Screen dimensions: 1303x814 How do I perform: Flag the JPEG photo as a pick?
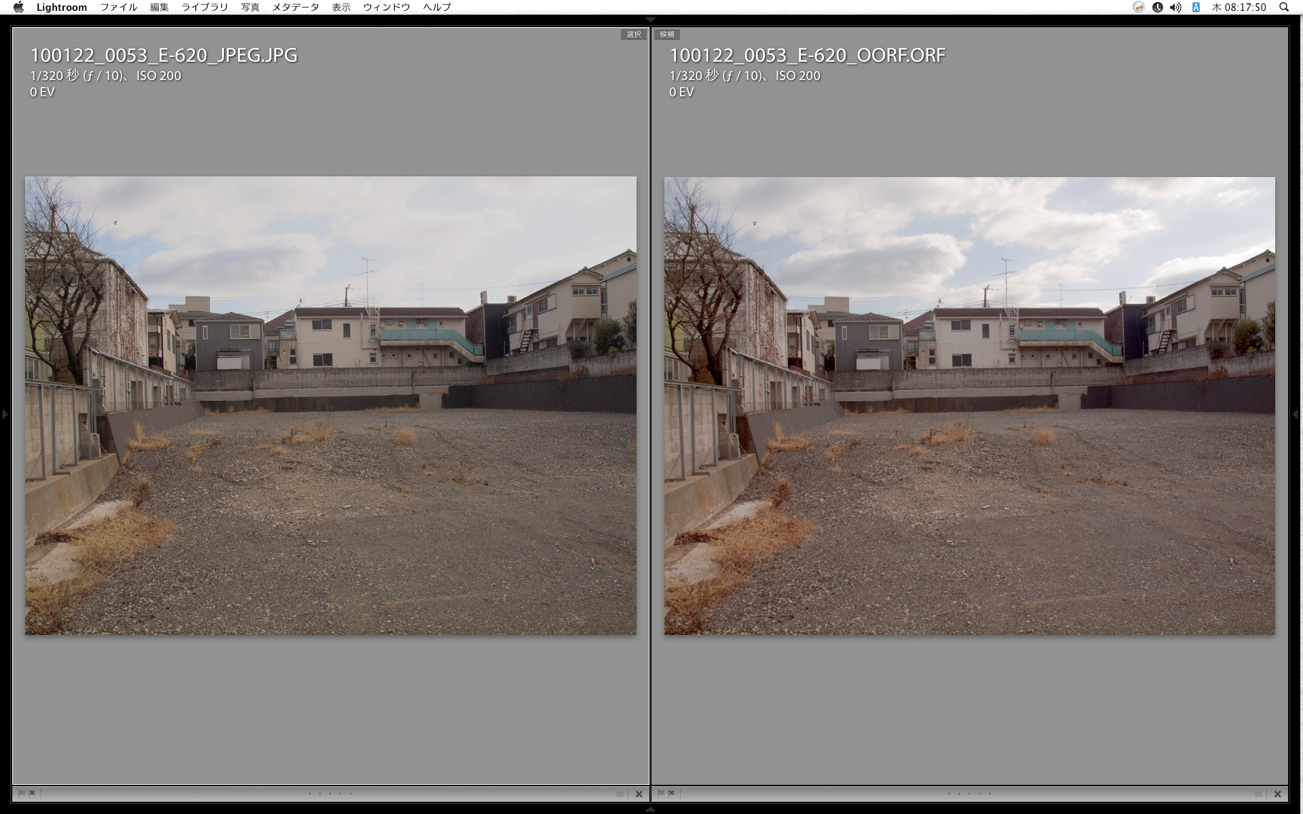click(x=22, y=793)
